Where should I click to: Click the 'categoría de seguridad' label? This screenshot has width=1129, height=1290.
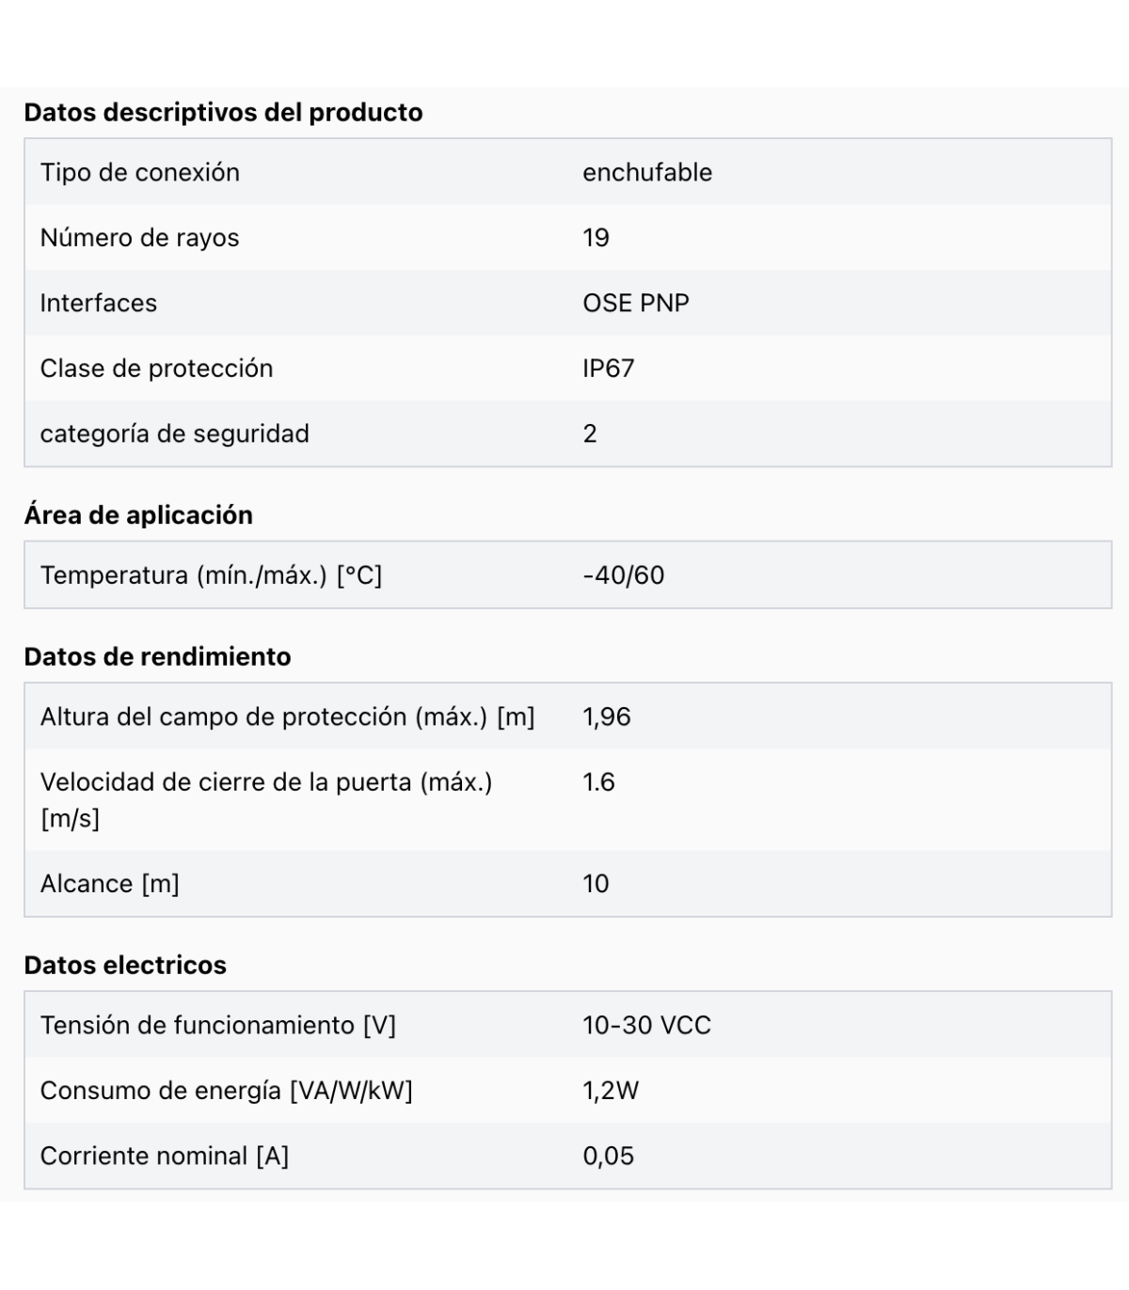[x=175, y=433]
